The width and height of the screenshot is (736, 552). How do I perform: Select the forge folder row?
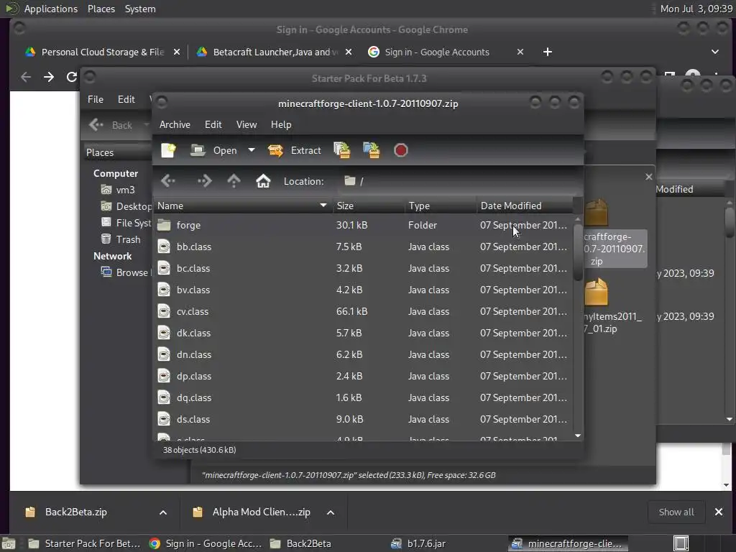point(363,225)
